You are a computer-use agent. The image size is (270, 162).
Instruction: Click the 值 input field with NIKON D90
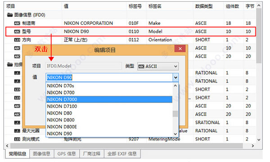tap(109, 78)
